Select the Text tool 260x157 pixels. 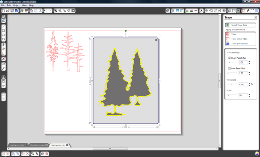pos(4,59)
